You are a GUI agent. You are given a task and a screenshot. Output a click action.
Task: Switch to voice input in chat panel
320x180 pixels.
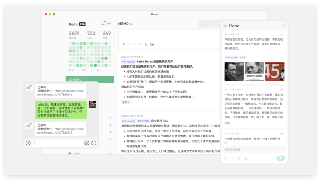[28, 143]
